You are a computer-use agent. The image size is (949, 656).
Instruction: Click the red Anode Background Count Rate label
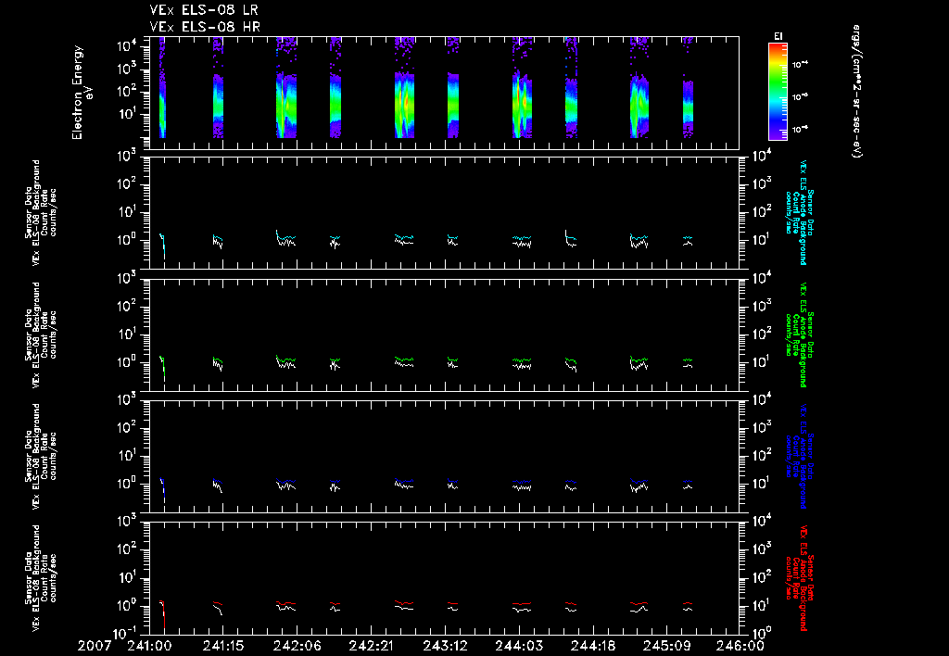800,578
